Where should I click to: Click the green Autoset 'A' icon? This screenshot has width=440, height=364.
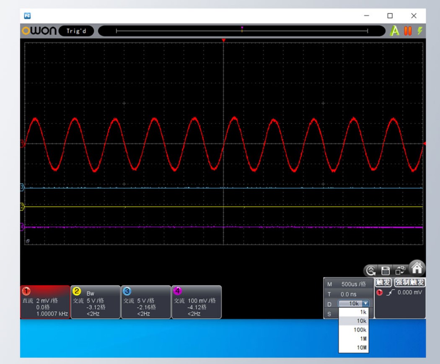pyautogui.click(x=395, y=31)
